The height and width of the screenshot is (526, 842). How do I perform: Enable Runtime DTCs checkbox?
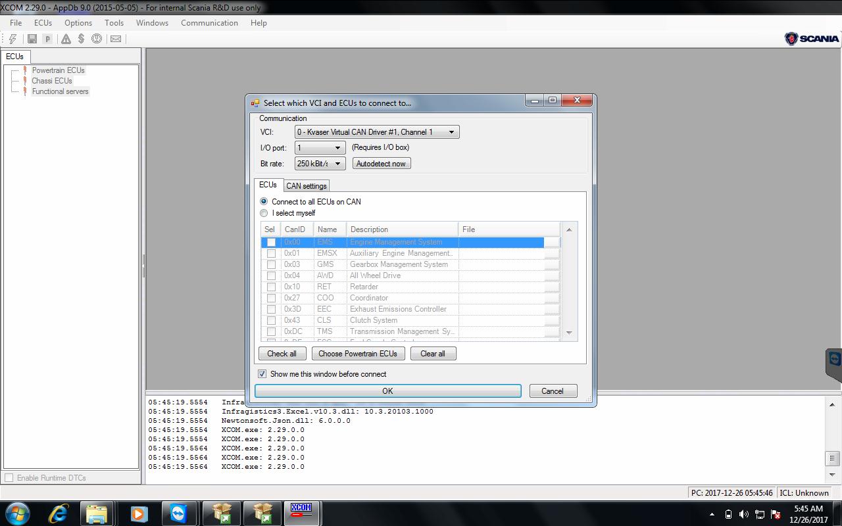(x=9, y=478)
